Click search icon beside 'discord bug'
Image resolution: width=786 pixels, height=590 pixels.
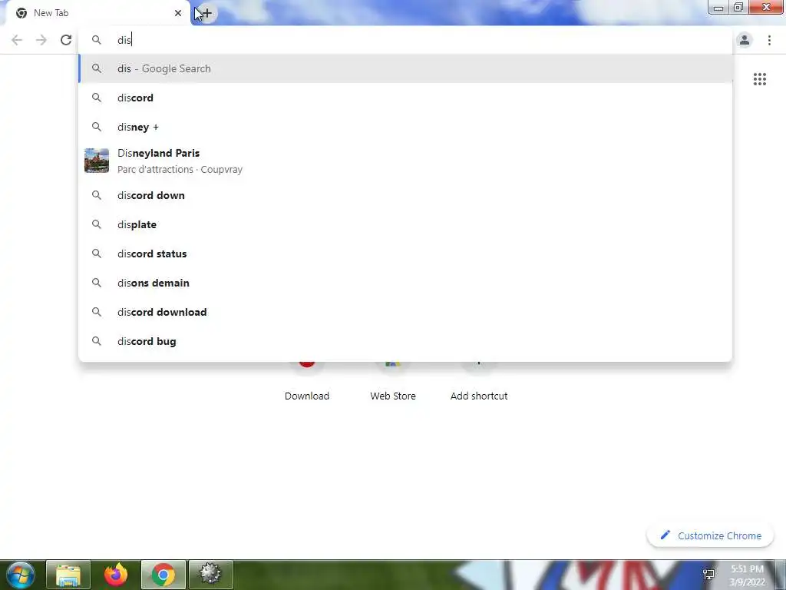[97, 341]
